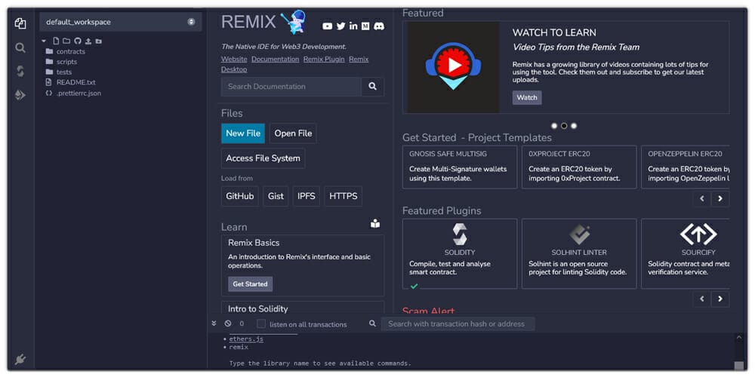755x377 pixels.
Task: Open Remix Discord icon
Action: click(379, 26)
